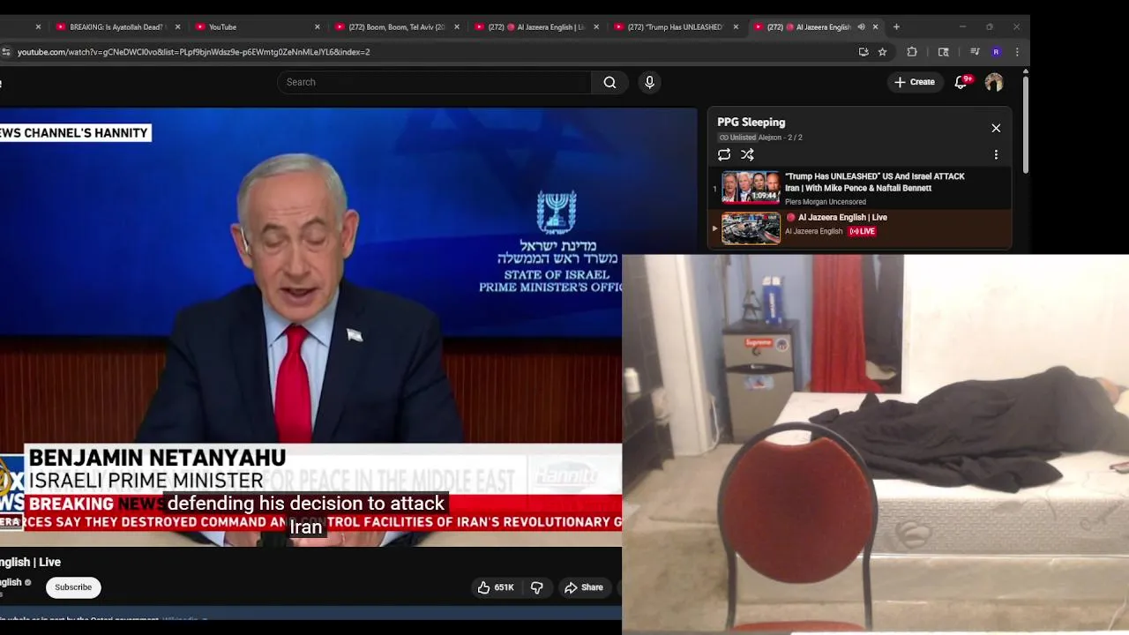1129x635 pixels.
Task: Toggle Chrome side panel icon
Action: pos(943,52)
